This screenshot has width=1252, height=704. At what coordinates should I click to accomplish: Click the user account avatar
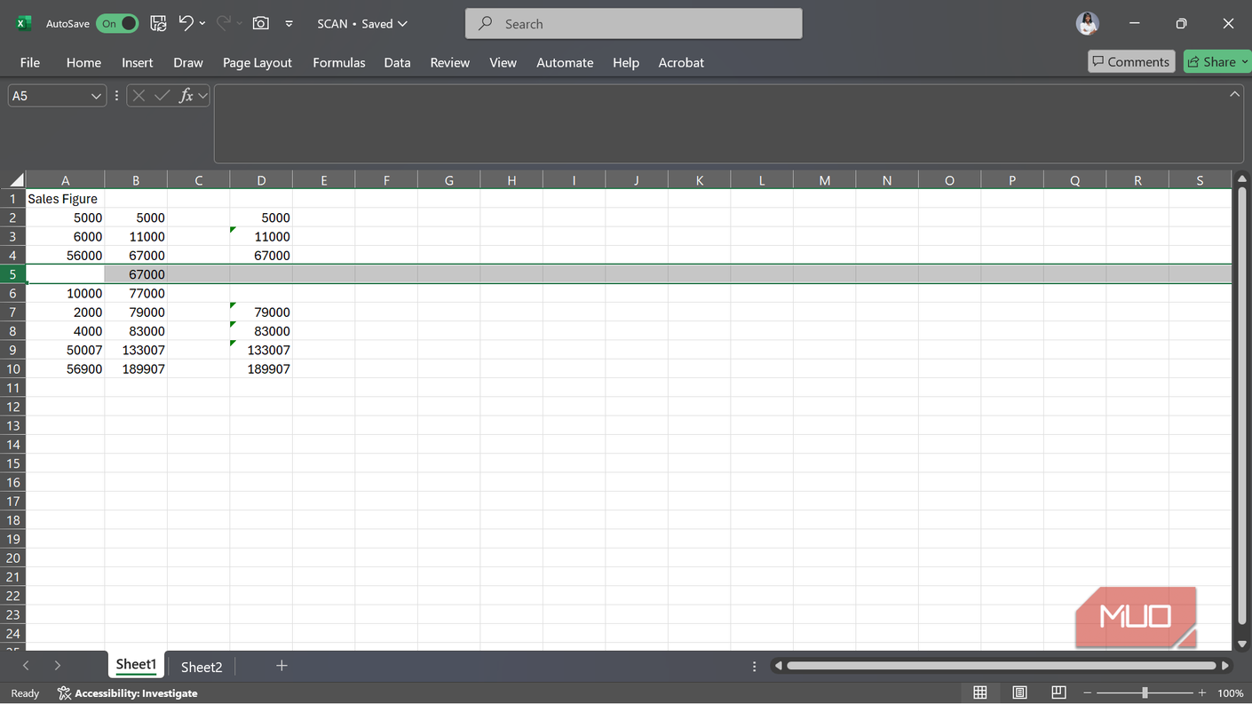(1088, 24)
